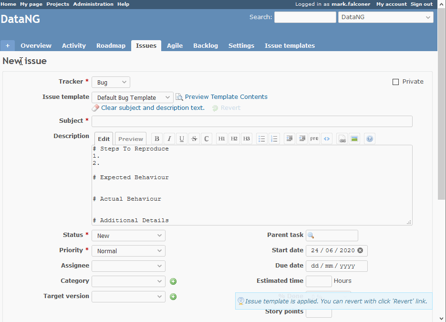This screenshot has height=322, width=446.
Task: Click Preview Template Contents link
Action: (x=226, y=97)
